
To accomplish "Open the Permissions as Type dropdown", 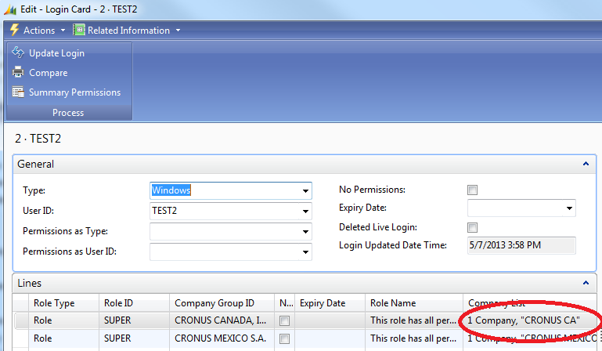I will pyautogui.click(x=305, y=232).
